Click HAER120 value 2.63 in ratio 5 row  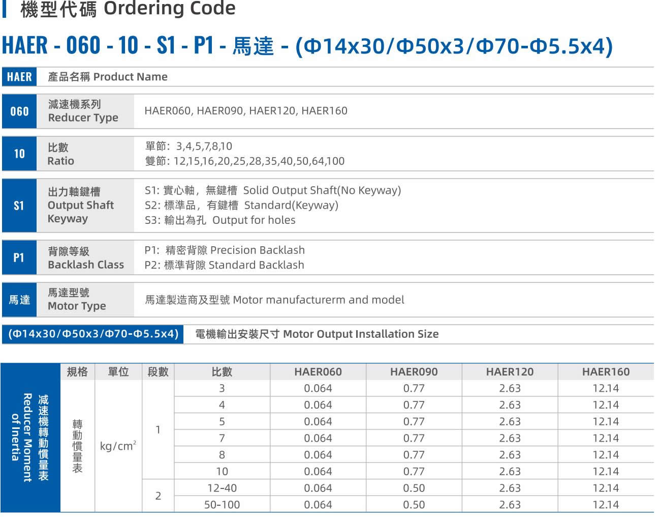click(x=510, y=422)
